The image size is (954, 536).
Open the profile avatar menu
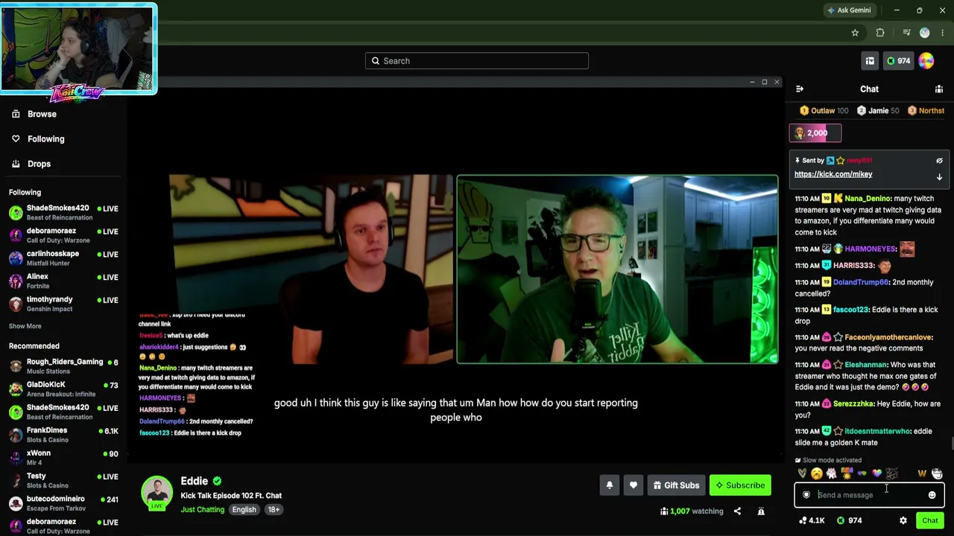(x=926, y=61)
